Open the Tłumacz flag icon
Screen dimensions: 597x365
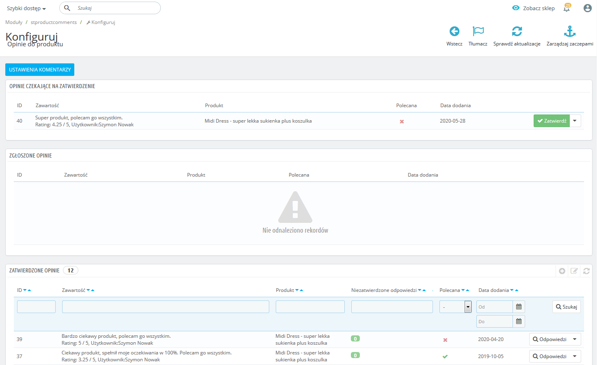[x=478, y=31]
